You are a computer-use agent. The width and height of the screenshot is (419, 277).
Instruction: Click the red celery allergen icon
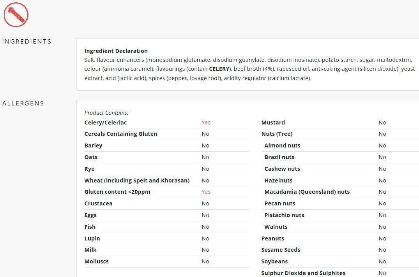click(x=16, y=15)
